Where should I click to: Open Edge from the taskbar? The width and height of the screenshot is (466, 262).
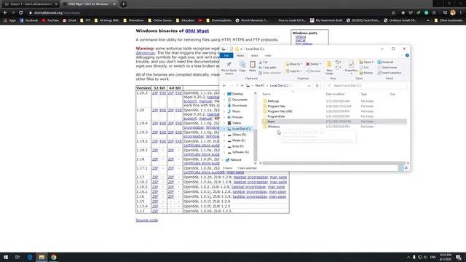(x=30, y=257)
